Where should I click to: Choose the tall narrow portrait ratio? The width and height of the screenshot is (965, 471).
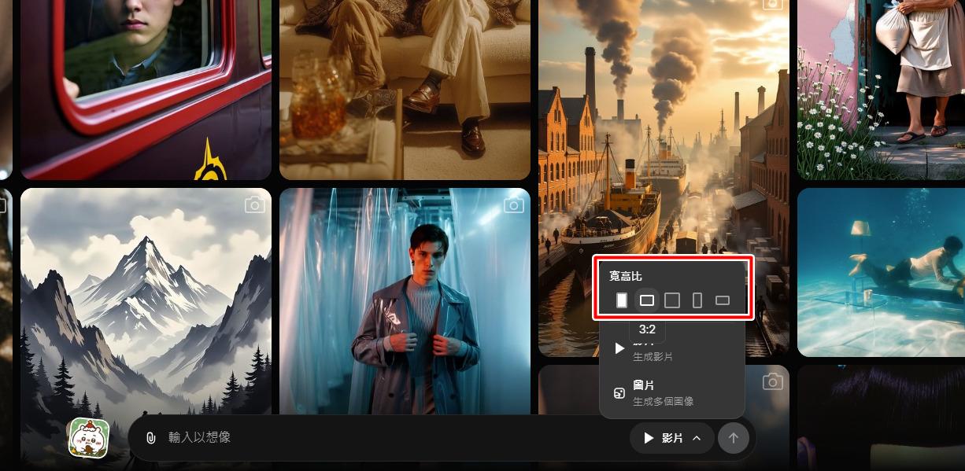(697, 300)
